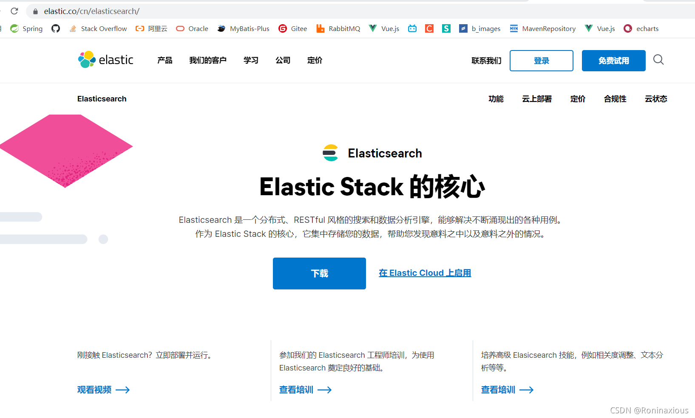Follow the 在 Elastic Cloud 上启用 link
The height and width of the screenshot is (418, 695).
point(424,273)
